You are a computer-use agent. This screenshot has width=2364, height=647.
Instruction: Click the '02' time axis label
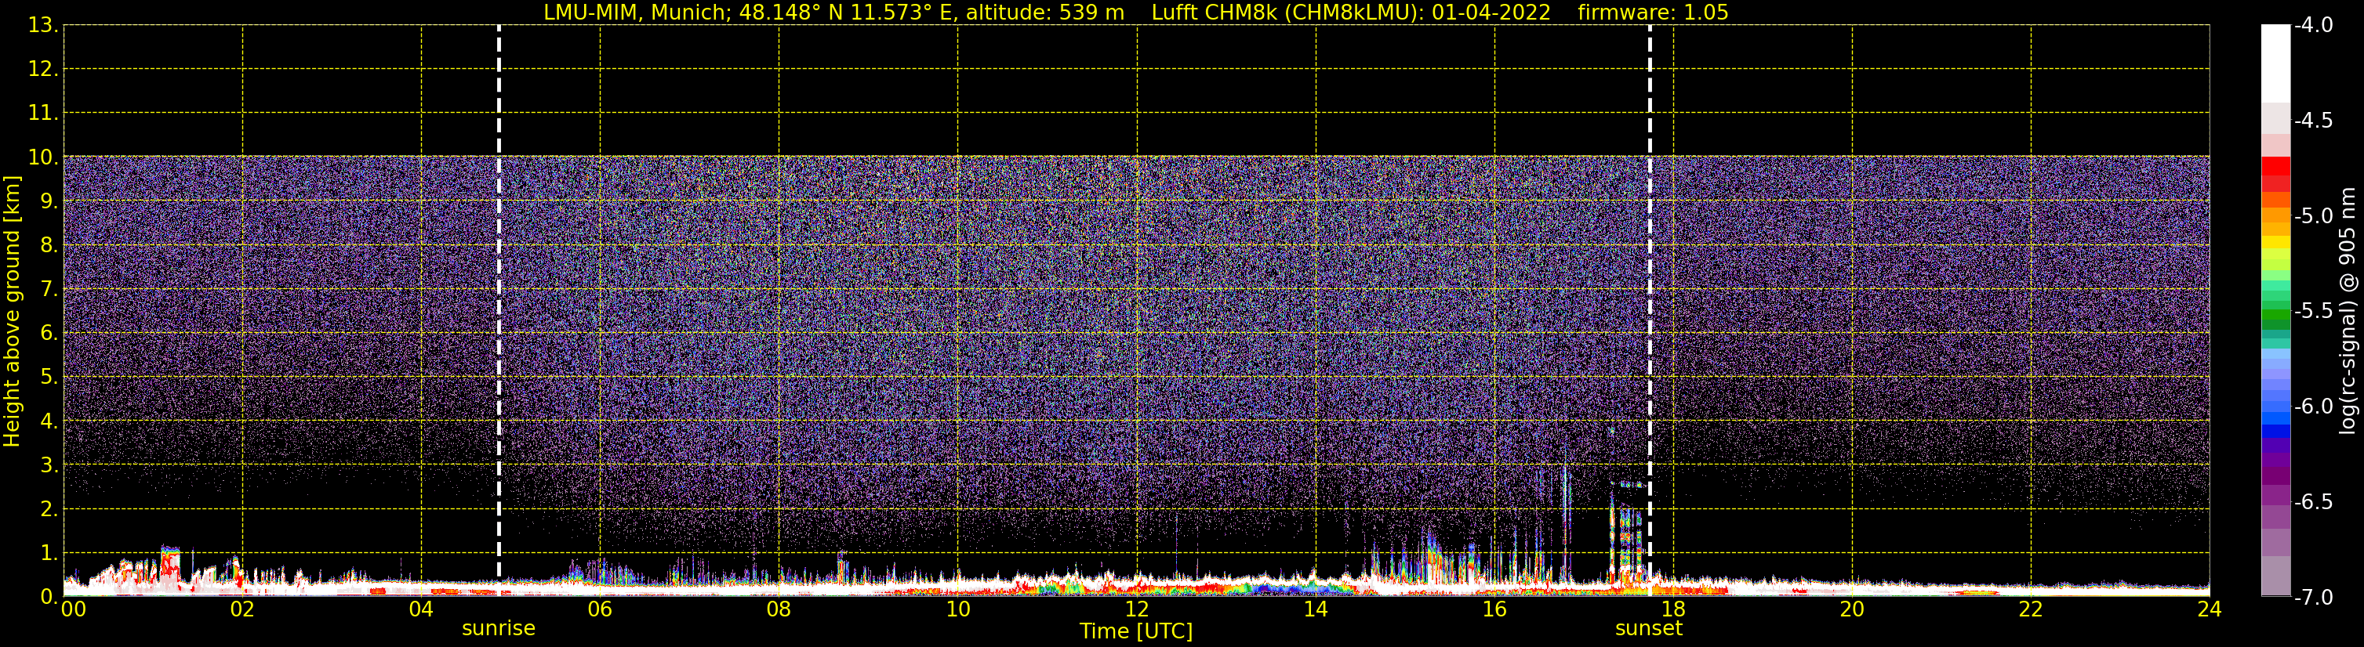242,609
